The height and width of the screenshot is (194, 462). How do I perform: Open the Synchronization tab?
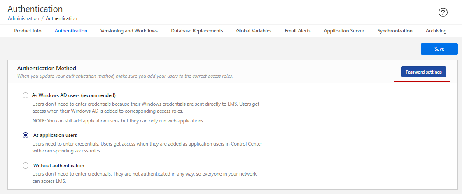[394, 31]
